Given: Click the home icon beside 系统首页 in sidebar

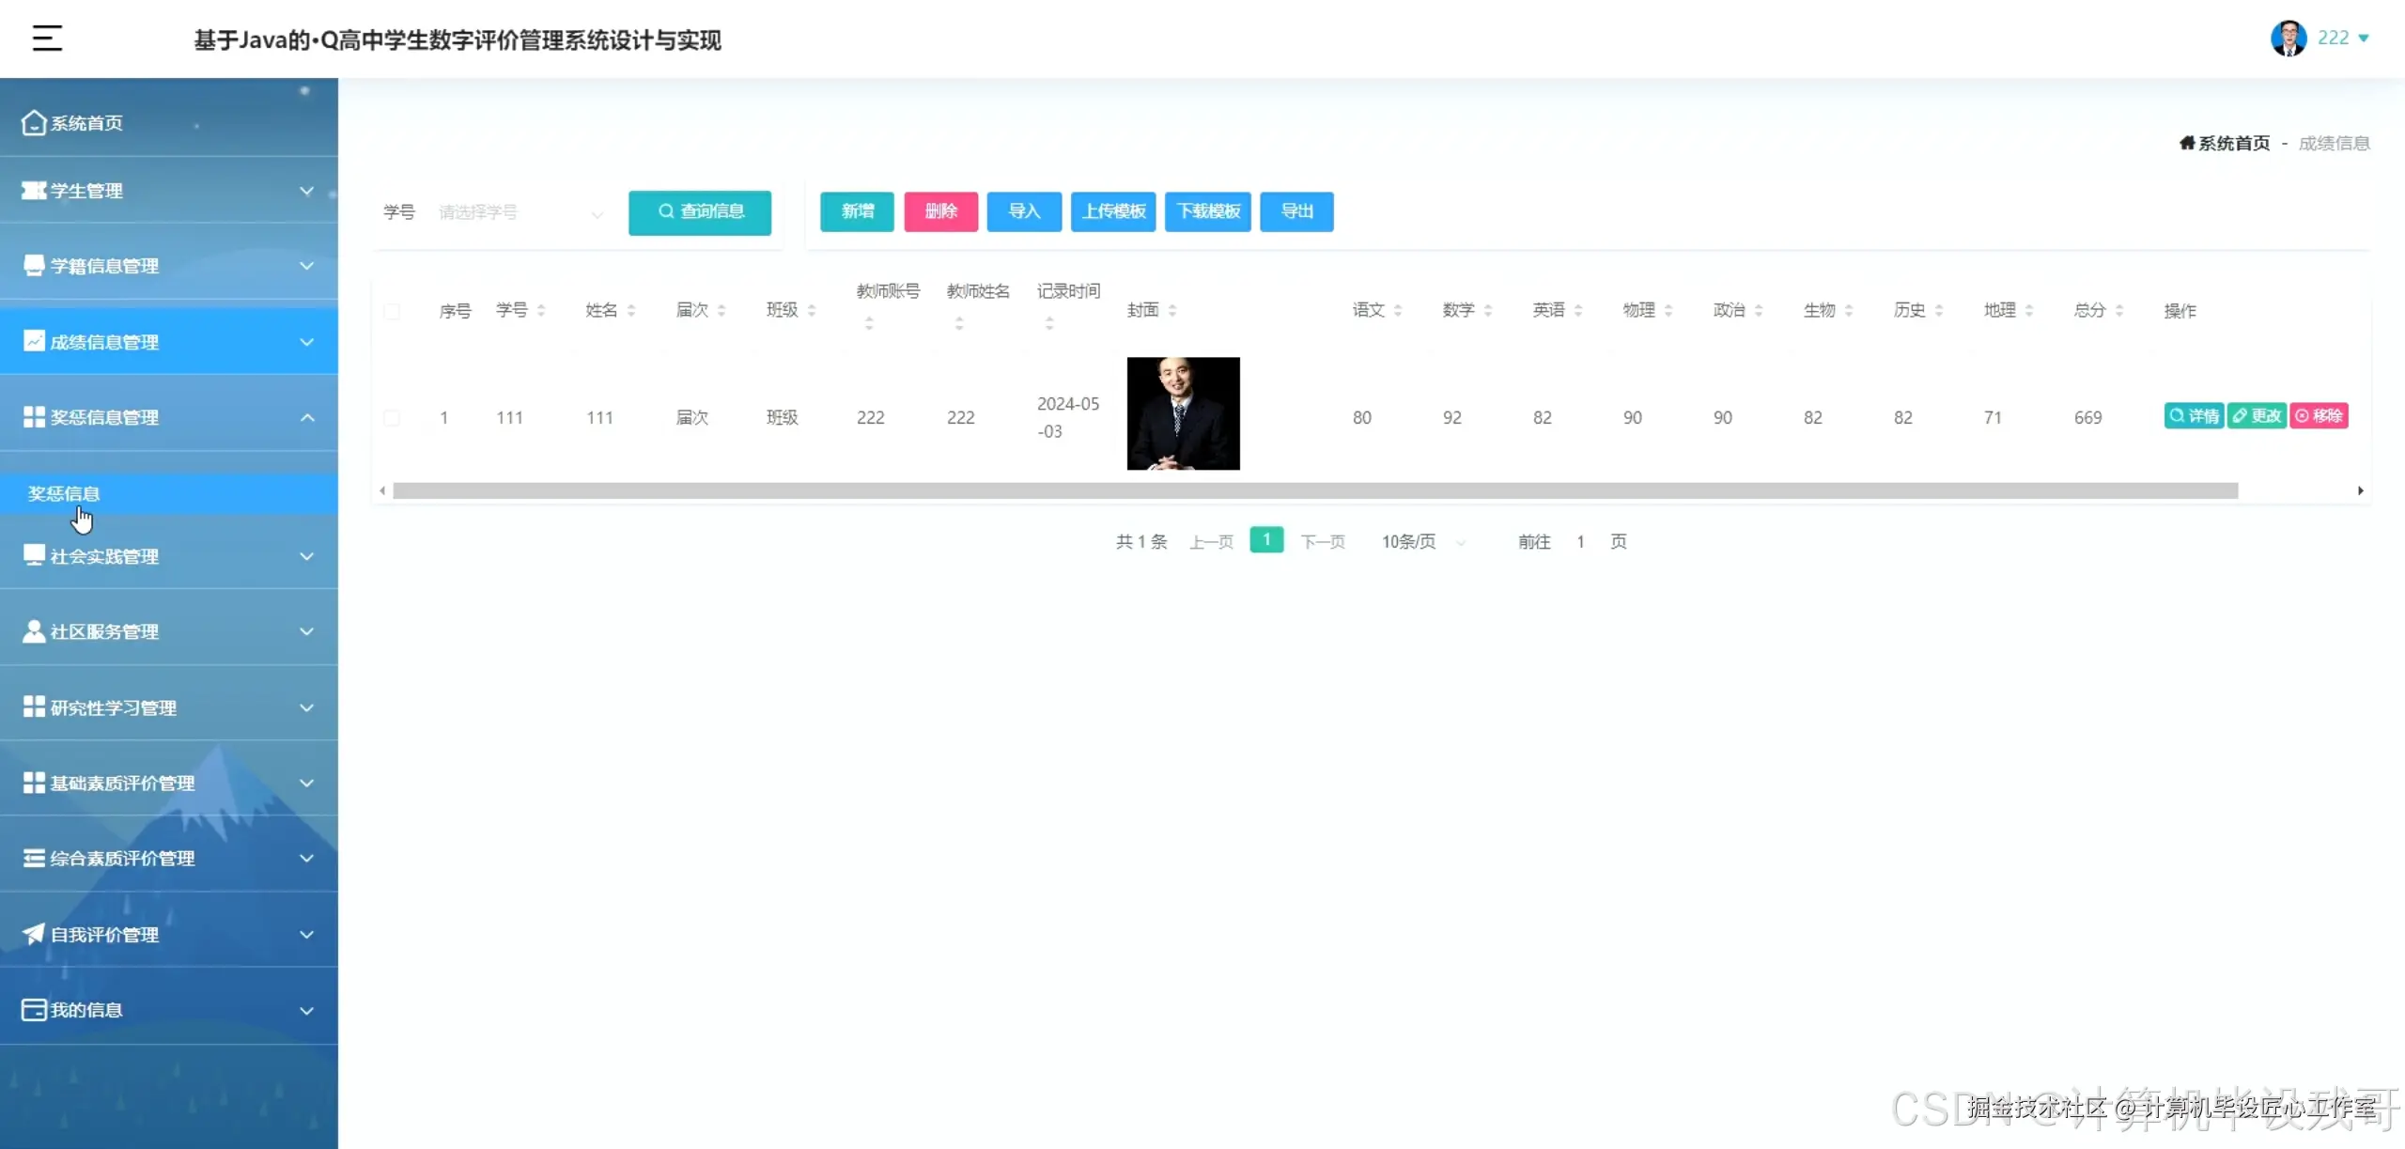Looking at the screenshot, I should 34,123.
